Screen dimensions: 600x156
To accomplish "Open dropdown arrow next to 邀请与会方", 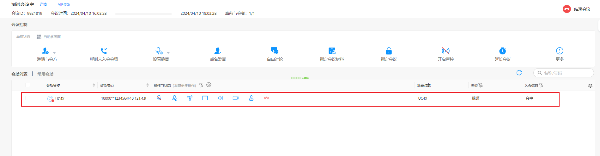I will (54, 53).
